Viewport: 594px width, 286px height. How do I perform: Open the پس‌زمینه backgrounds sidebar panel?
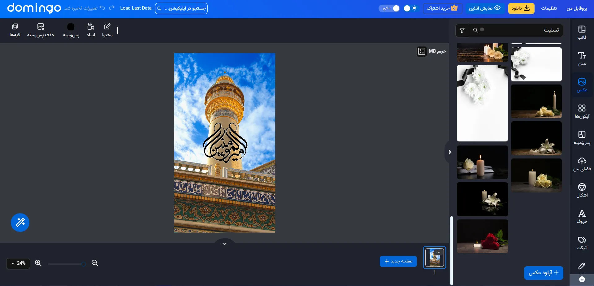click(x=582, y=138)
